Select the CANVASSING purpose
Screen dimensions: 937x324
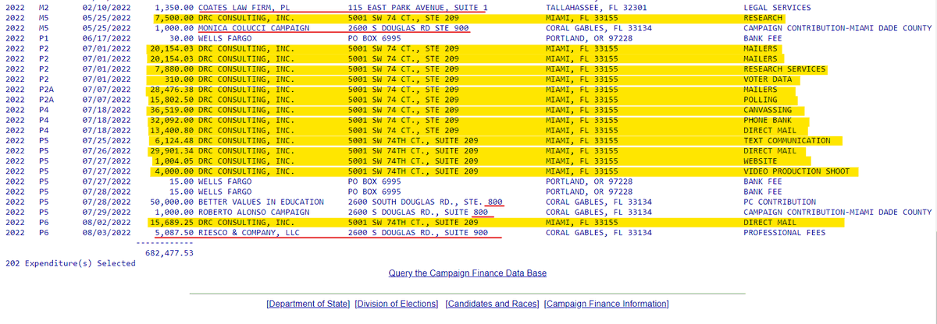coord(769,110)
